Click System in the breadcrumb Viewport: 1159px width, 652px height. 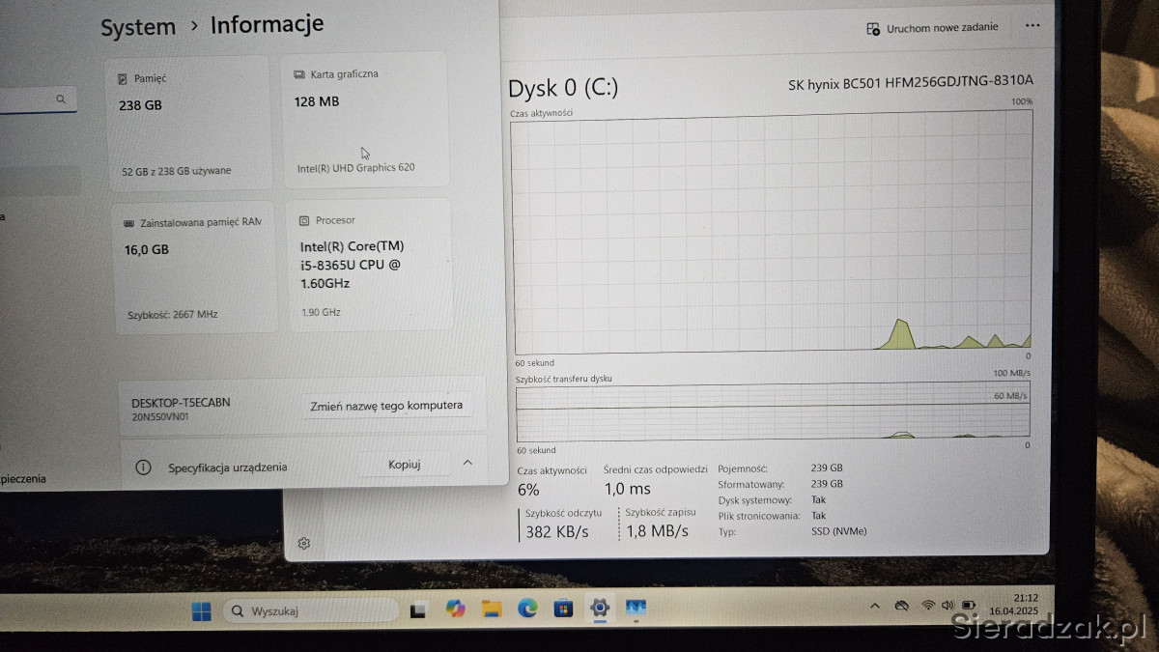click(x=138, y=27)
